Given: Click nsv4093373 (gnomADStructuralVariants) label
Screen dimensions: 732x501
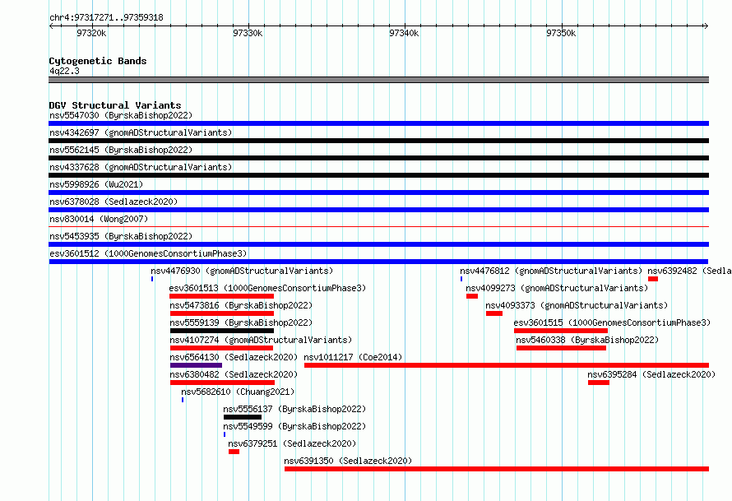Looking at the screenshot, I should pos(577,305).
